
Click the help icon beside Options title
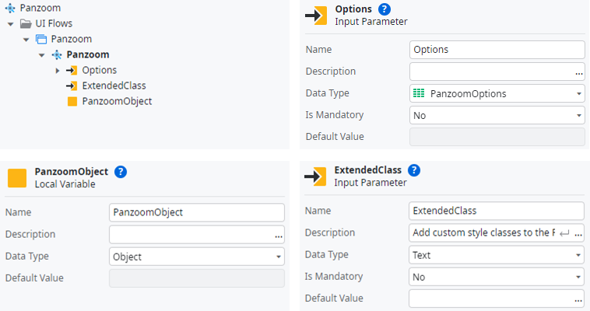(x=385, y=9)
